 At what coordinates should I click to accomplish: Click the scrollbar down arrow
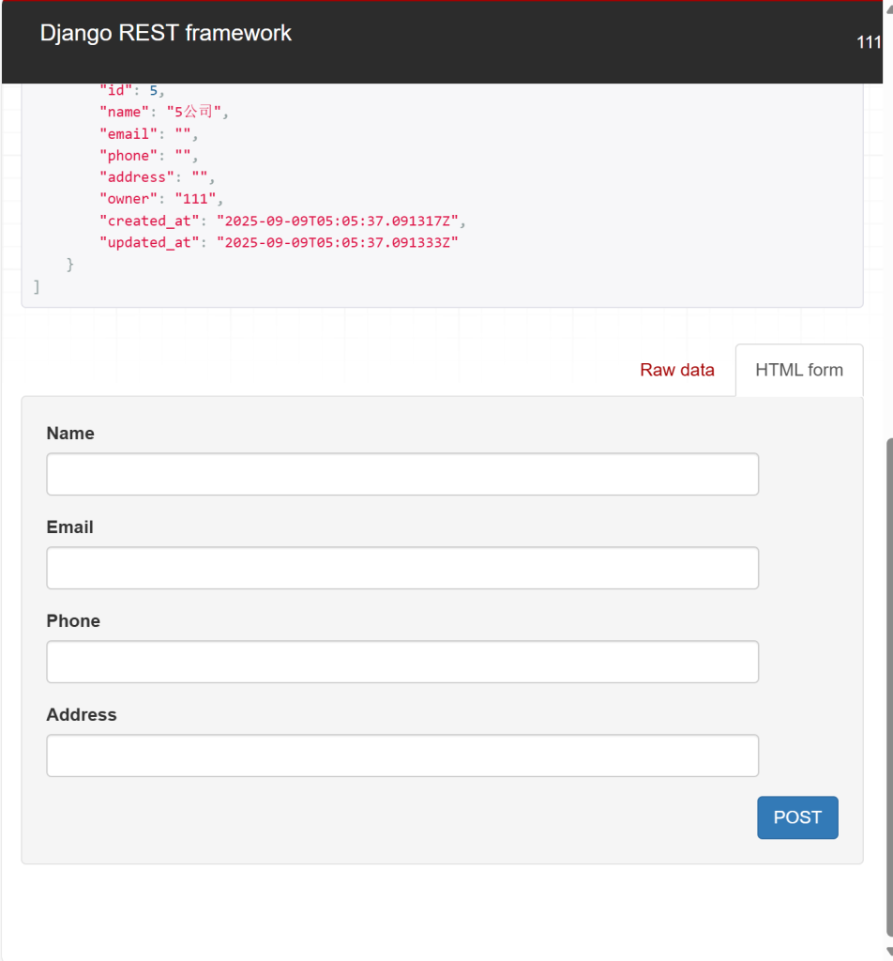click(887, 953)
